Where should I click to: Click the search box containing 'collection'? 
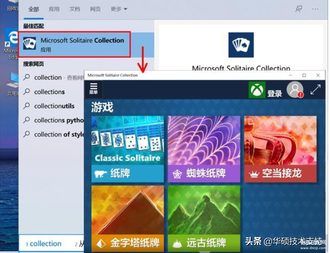(52, 244)
